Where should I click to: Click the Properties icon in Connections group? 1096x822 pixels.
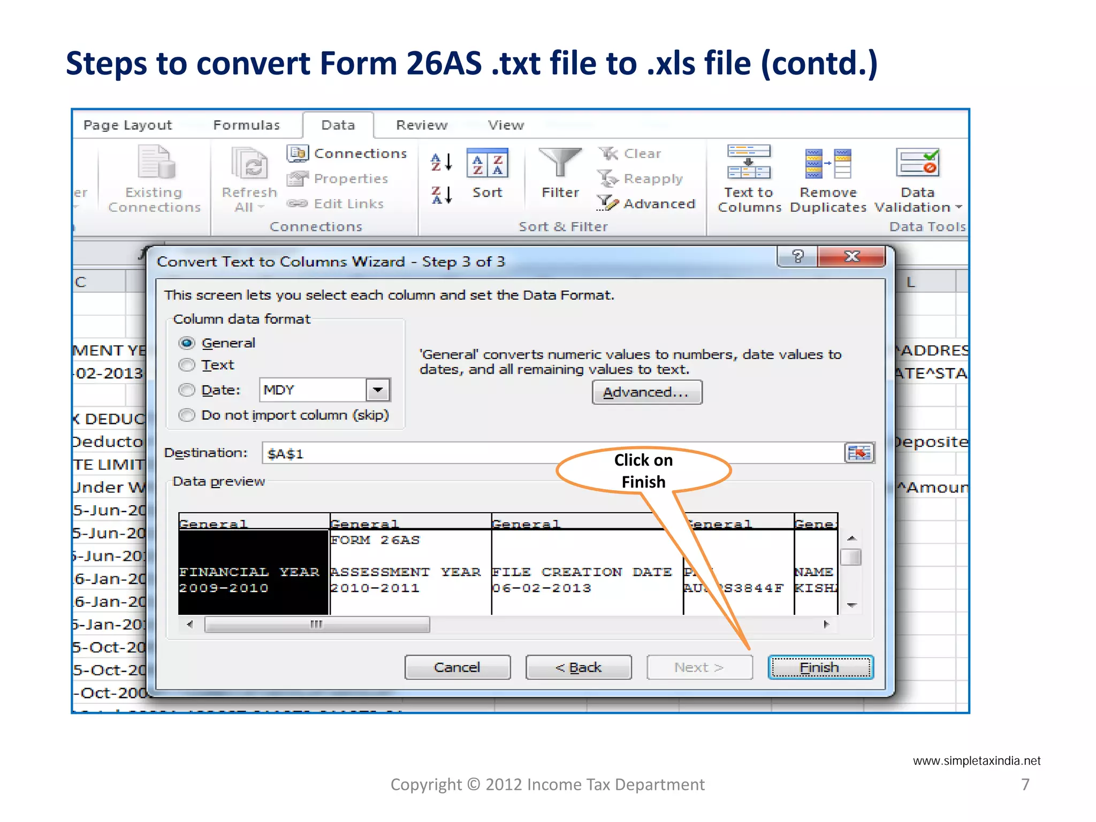coord(298,178)
